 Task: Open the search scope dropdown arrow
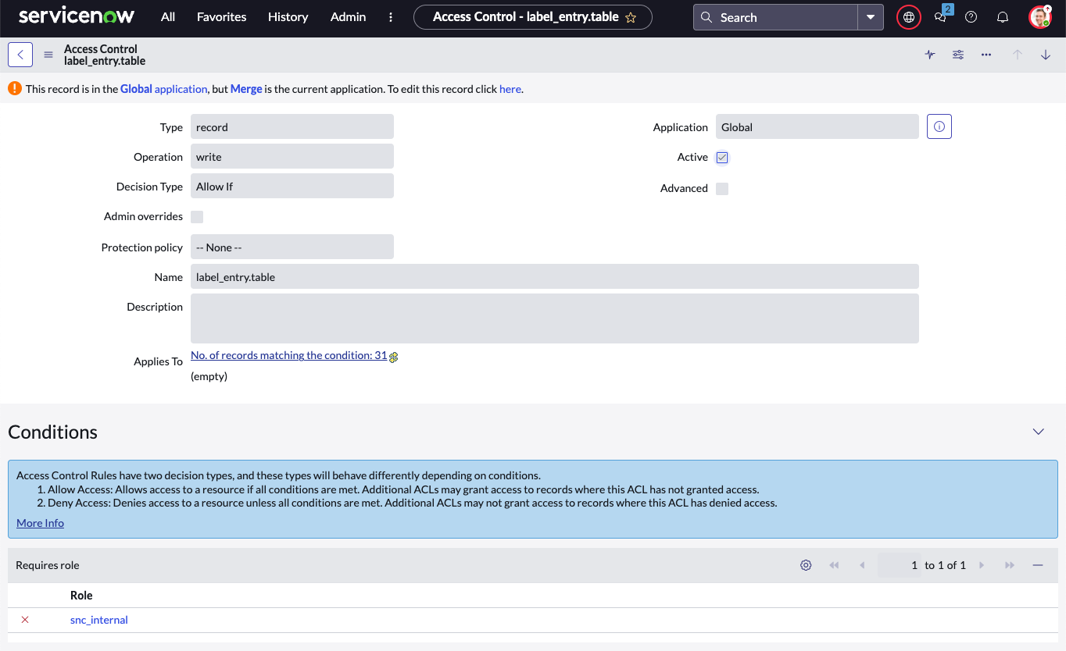[x=870, y=17]
